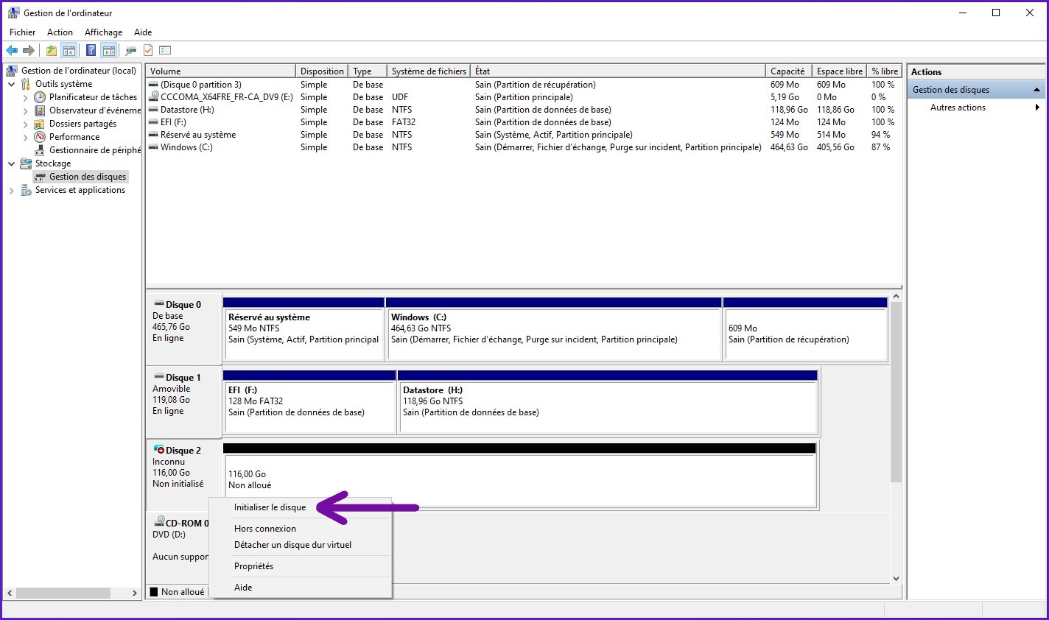Click the Performance gauge icon in tree
This screenshot has height=620, width=1049.
point(40,137)
